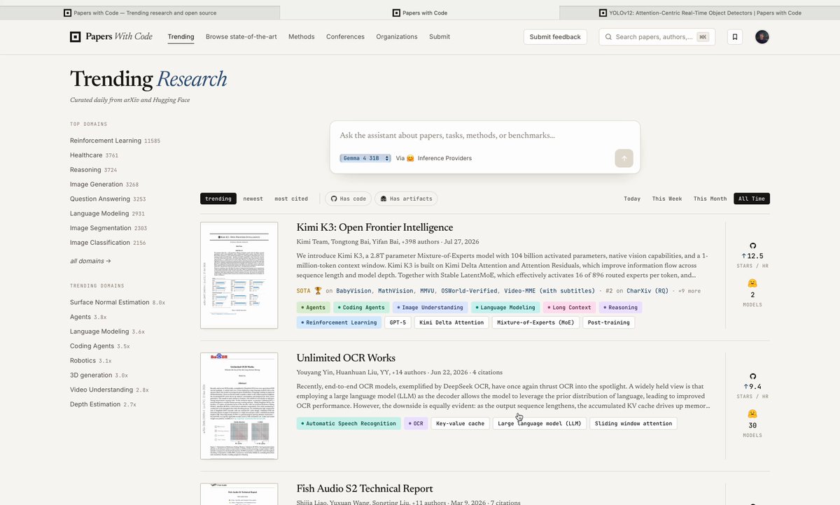This screenshot has height=505, width=840.
Task: Go to the Methods nav item
Action: tap(302, 37)
